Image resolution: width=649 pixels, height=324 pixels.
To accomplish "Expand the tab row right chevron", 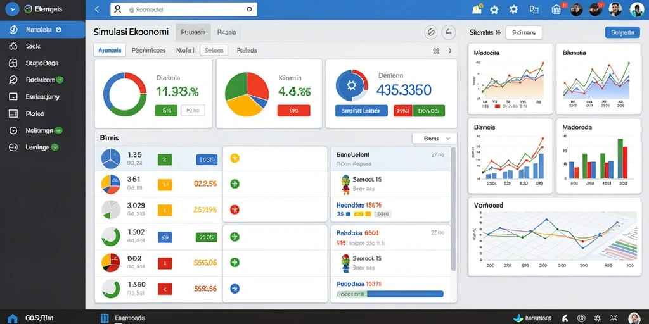I will click(x=450, y=51).
